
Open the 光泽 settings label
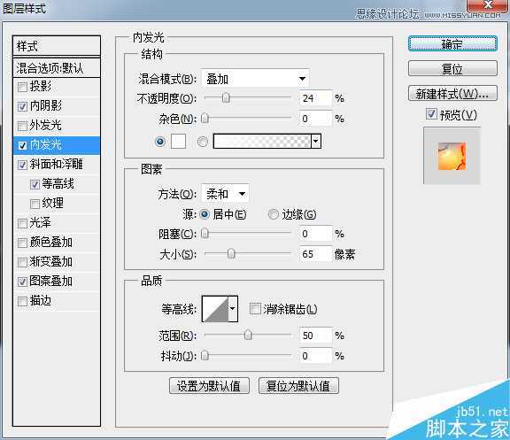click(x=41, y=223)
